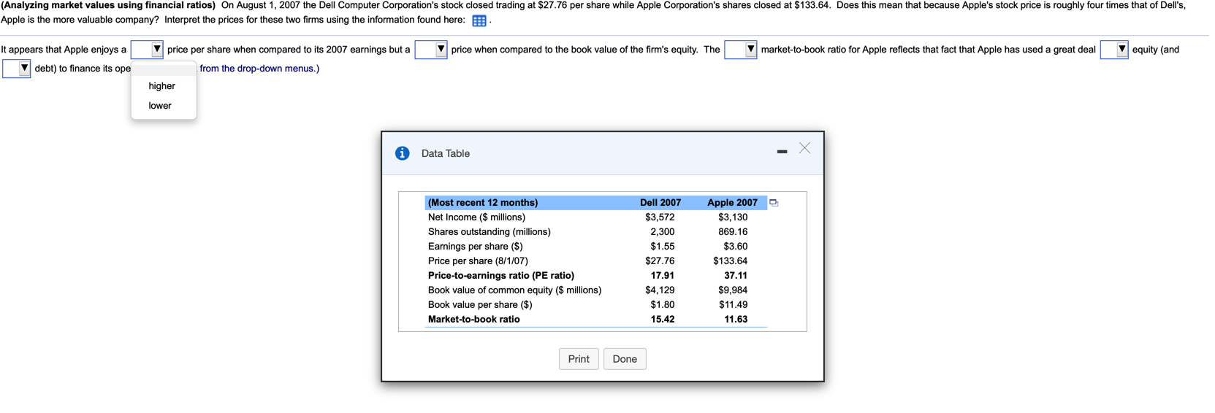Click the 'Apple 2007' column header
1215x413 pixels.
coord(732,203)
